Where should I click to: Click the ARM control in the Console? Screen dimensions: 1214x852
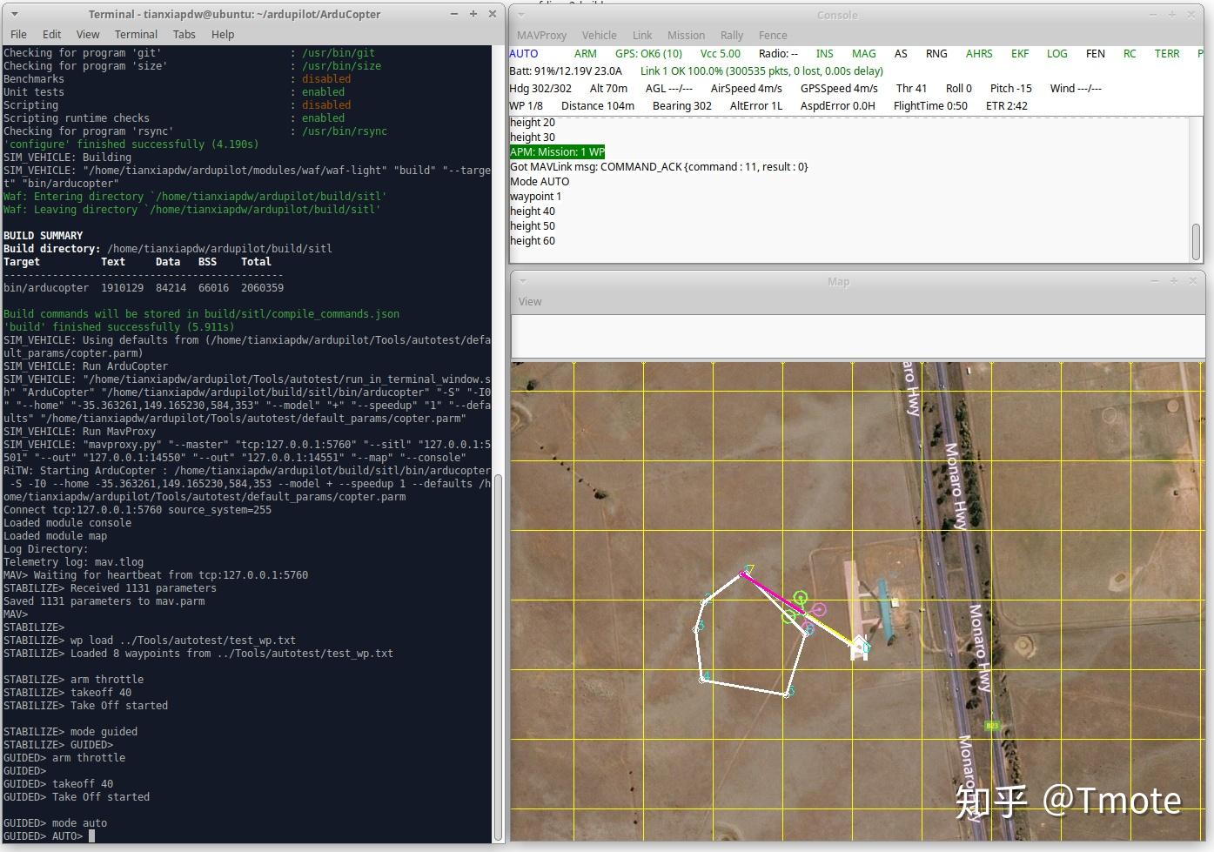point(585,53)
